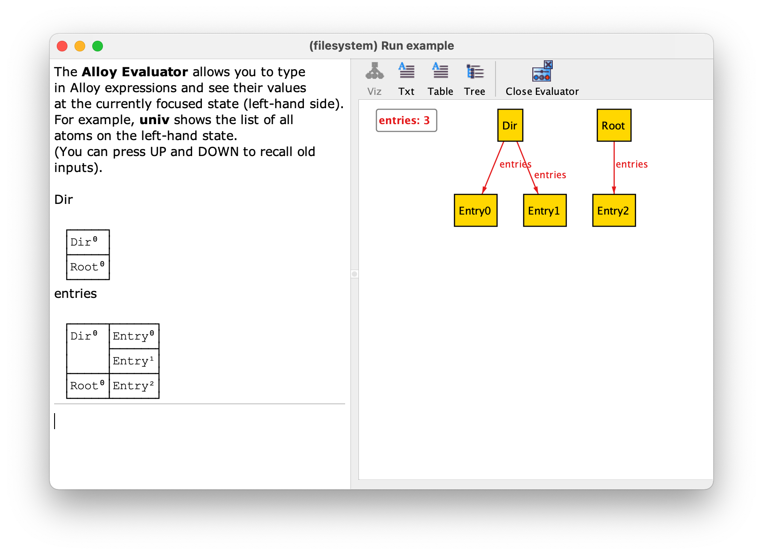This screenshot has height=555, width=763.
Task: Click the Dir-to-Entry1 'entries' edge label
Action: coord(550,175)
